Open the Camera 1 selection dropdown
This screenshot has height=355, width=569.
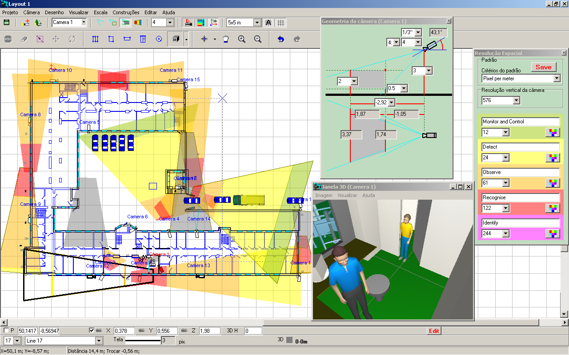(x=83, y=22)
